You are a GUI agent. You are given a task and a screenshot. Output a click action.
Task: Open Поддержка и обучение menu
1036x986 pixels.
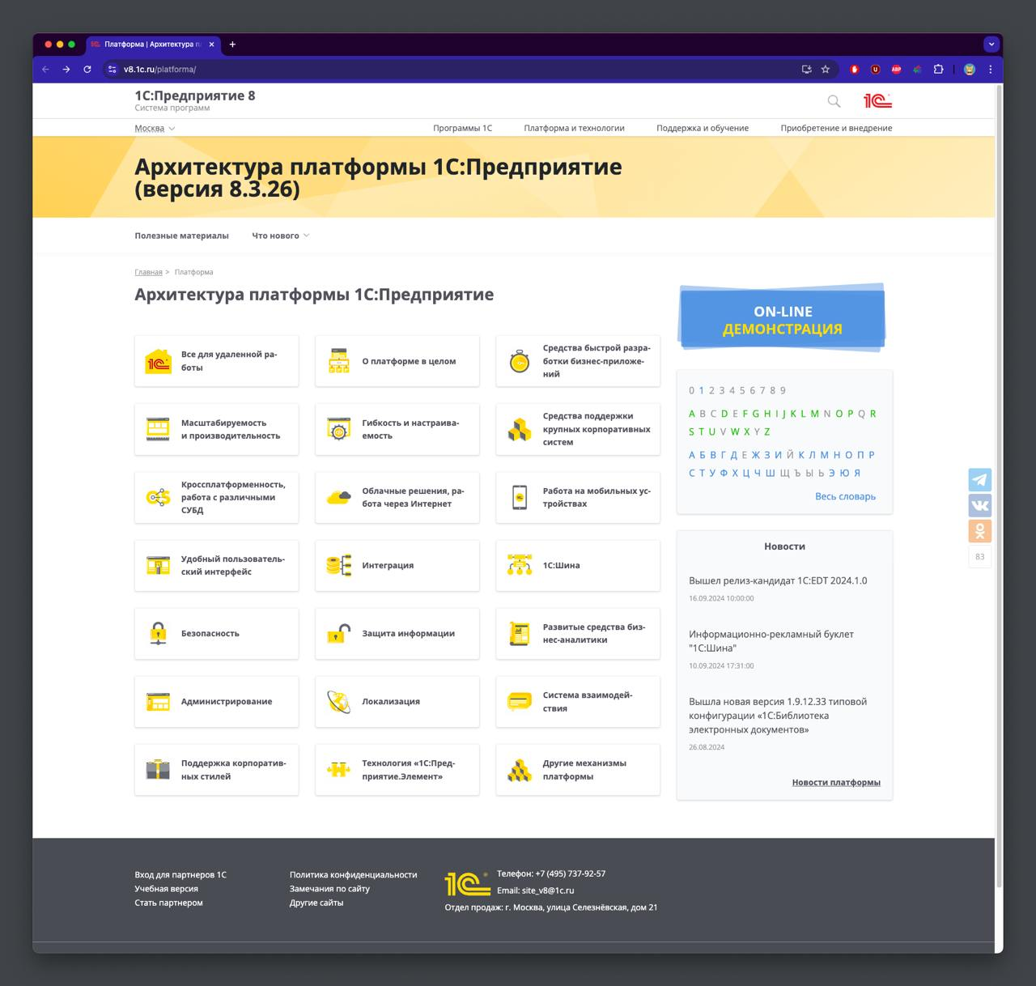coord(703,128)
